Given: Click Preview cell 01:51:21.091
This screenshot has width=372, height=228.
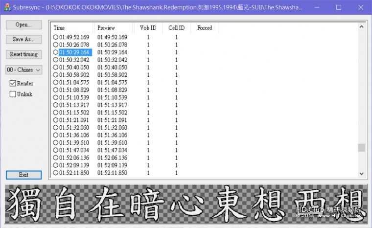Looking at the screenshot, I should (112, 120).
